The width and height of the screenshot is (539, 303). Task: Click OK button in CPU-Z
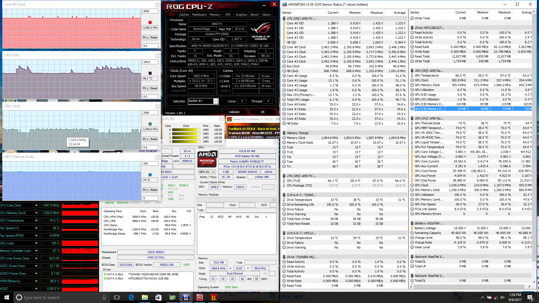click(262, 112)
